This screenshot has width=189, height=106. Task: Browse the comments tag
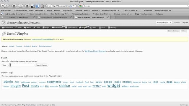point(54,82)
